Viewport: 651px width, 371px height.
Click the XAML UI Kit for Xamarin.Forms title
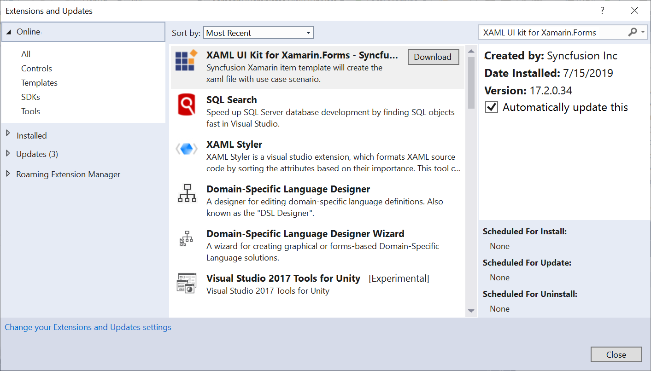pyautogui.click(x=302, y=55)
